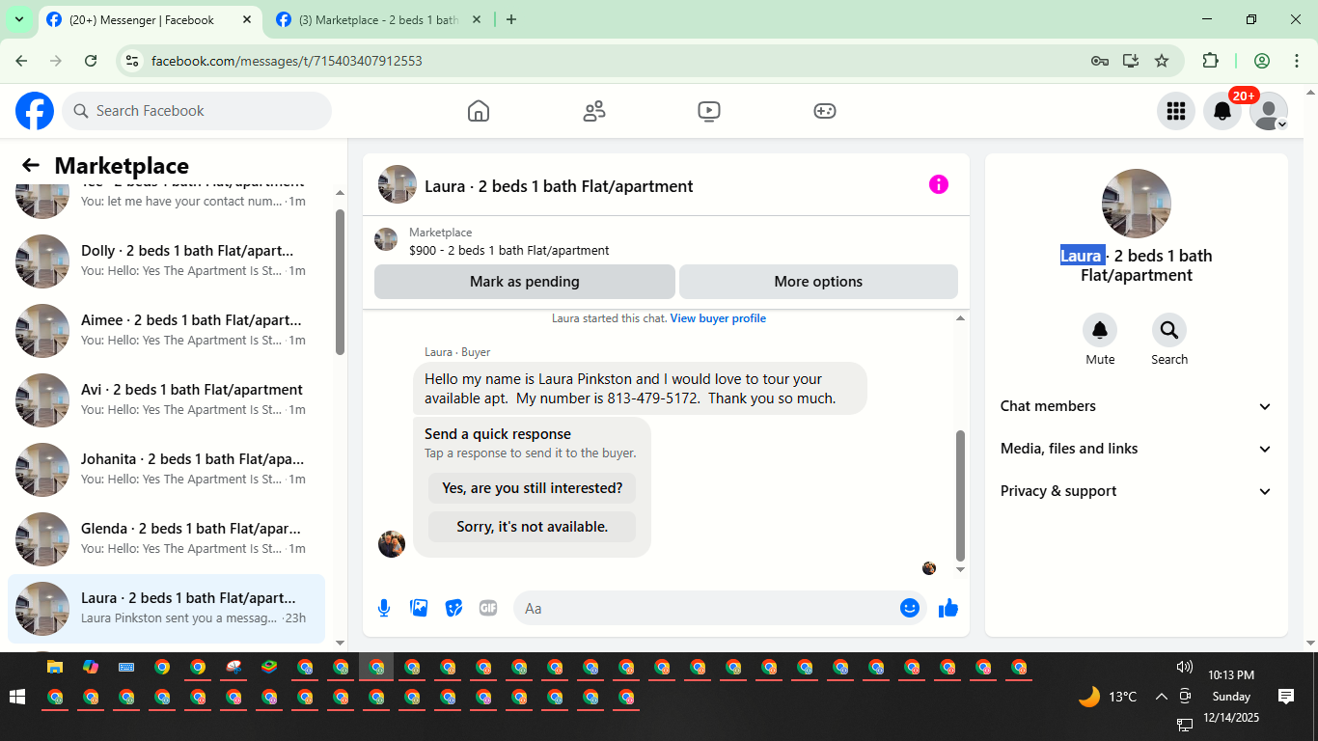Open the Windows Start menu

tap(16, 697)
